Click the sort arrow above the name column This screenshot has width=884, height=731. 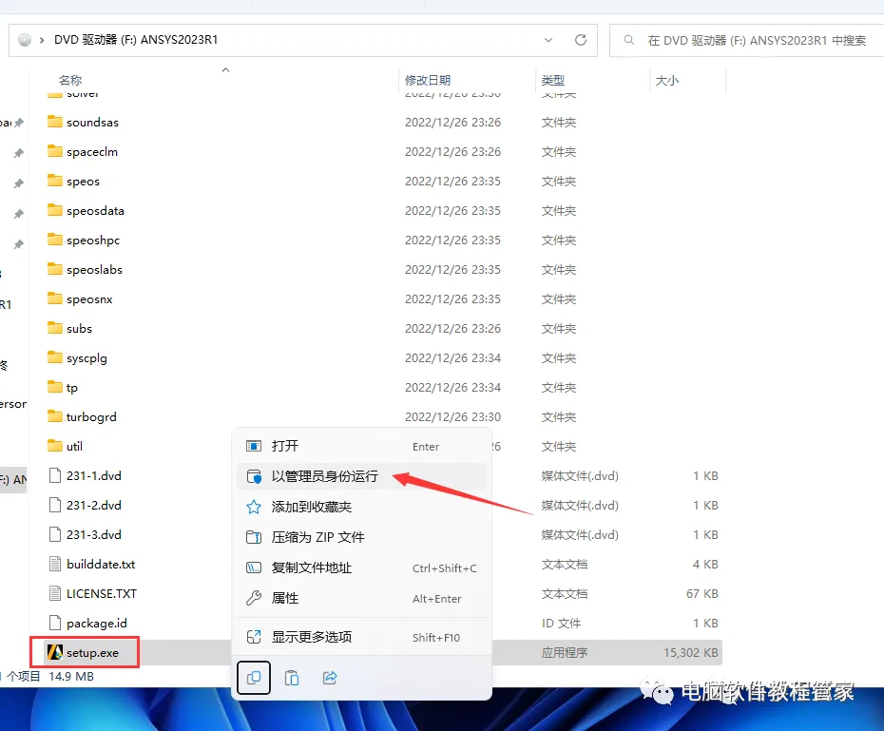point(225,70)
